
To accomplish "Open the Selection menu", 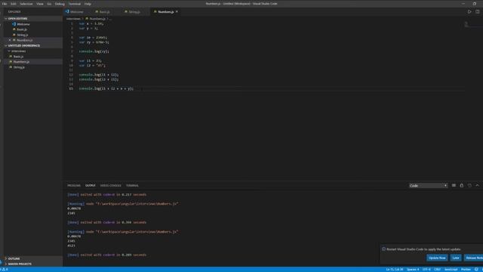I will (26, 4).
